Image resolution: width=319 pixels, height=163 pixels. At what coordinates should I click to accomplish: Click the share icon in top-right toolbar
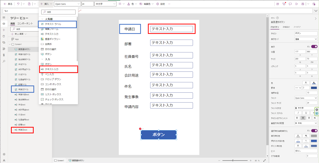click(x=278, y=4)
